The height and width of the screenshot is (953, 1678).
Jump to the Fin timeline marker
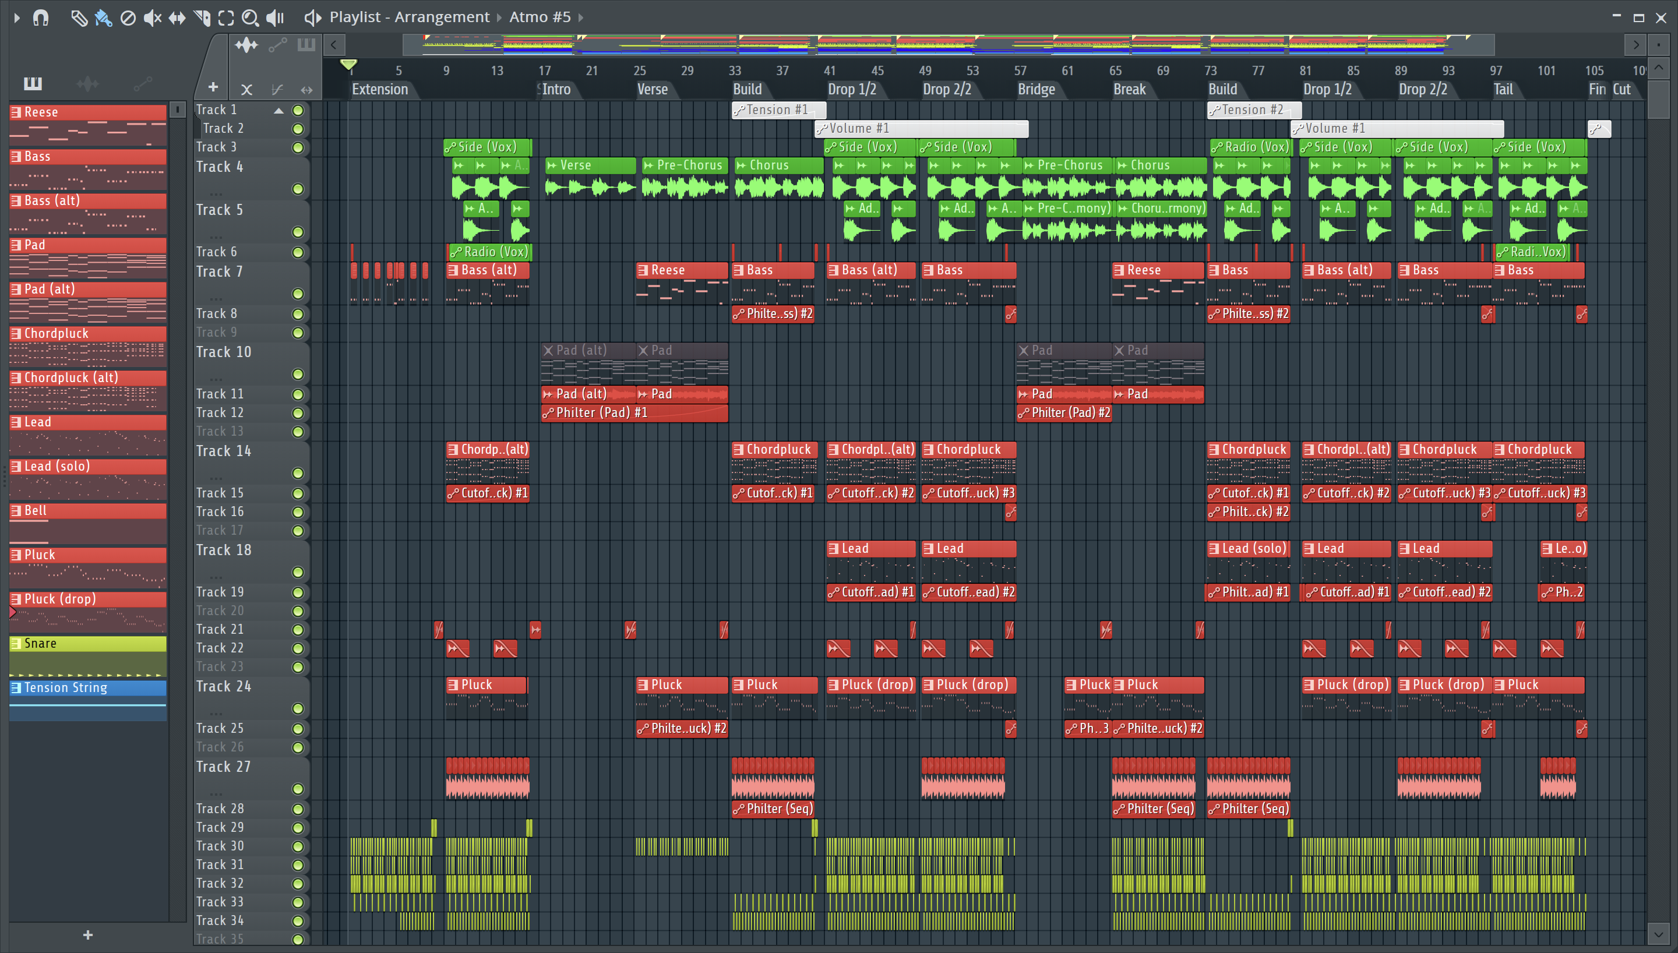(x=1597, y=90)
